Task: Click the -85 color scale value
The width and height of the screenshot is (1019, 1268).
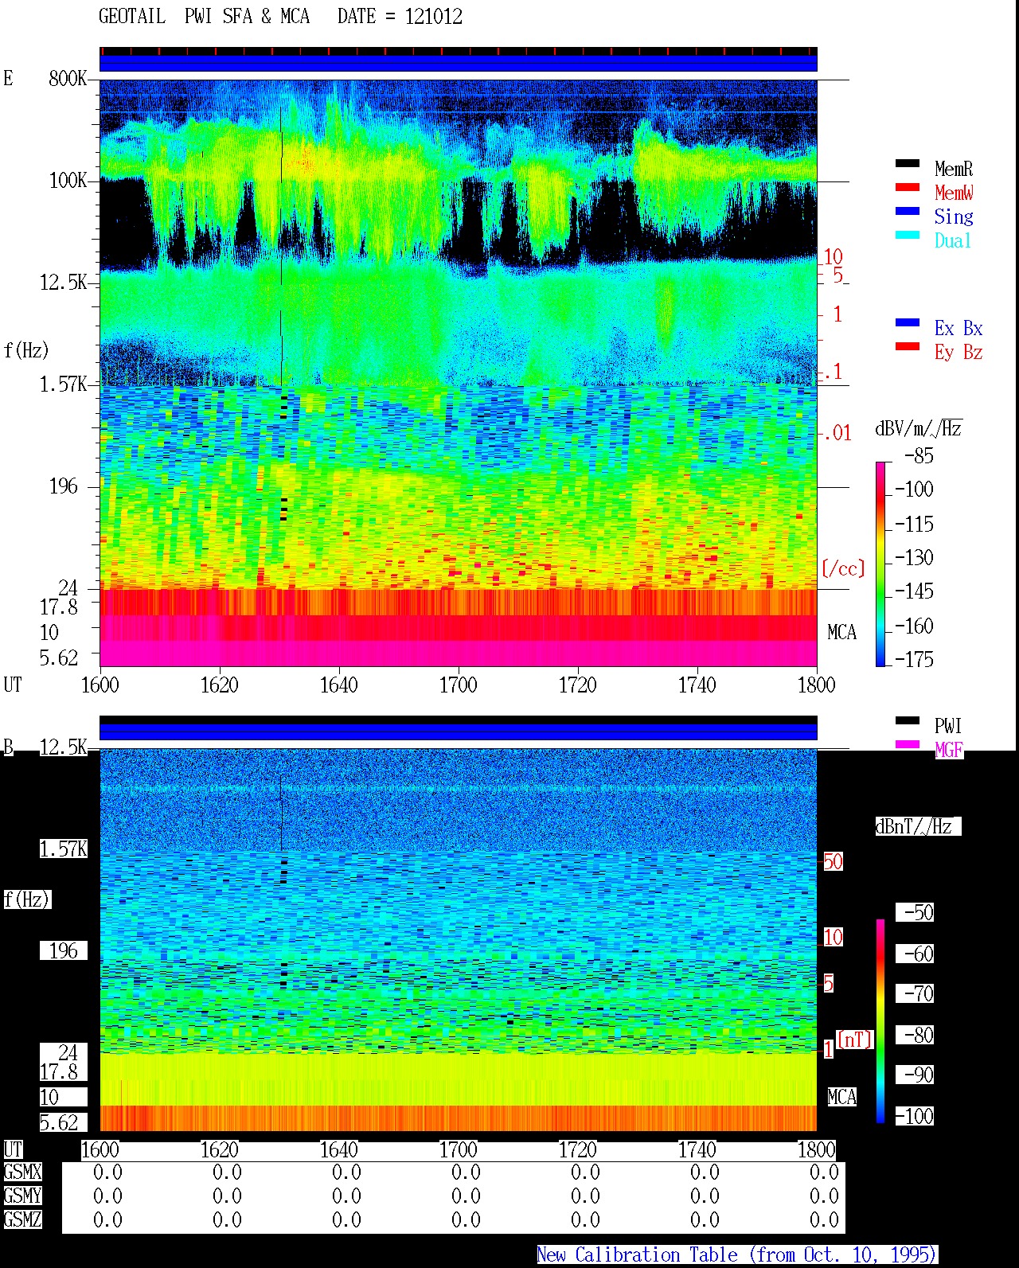Action: point(919,456)
